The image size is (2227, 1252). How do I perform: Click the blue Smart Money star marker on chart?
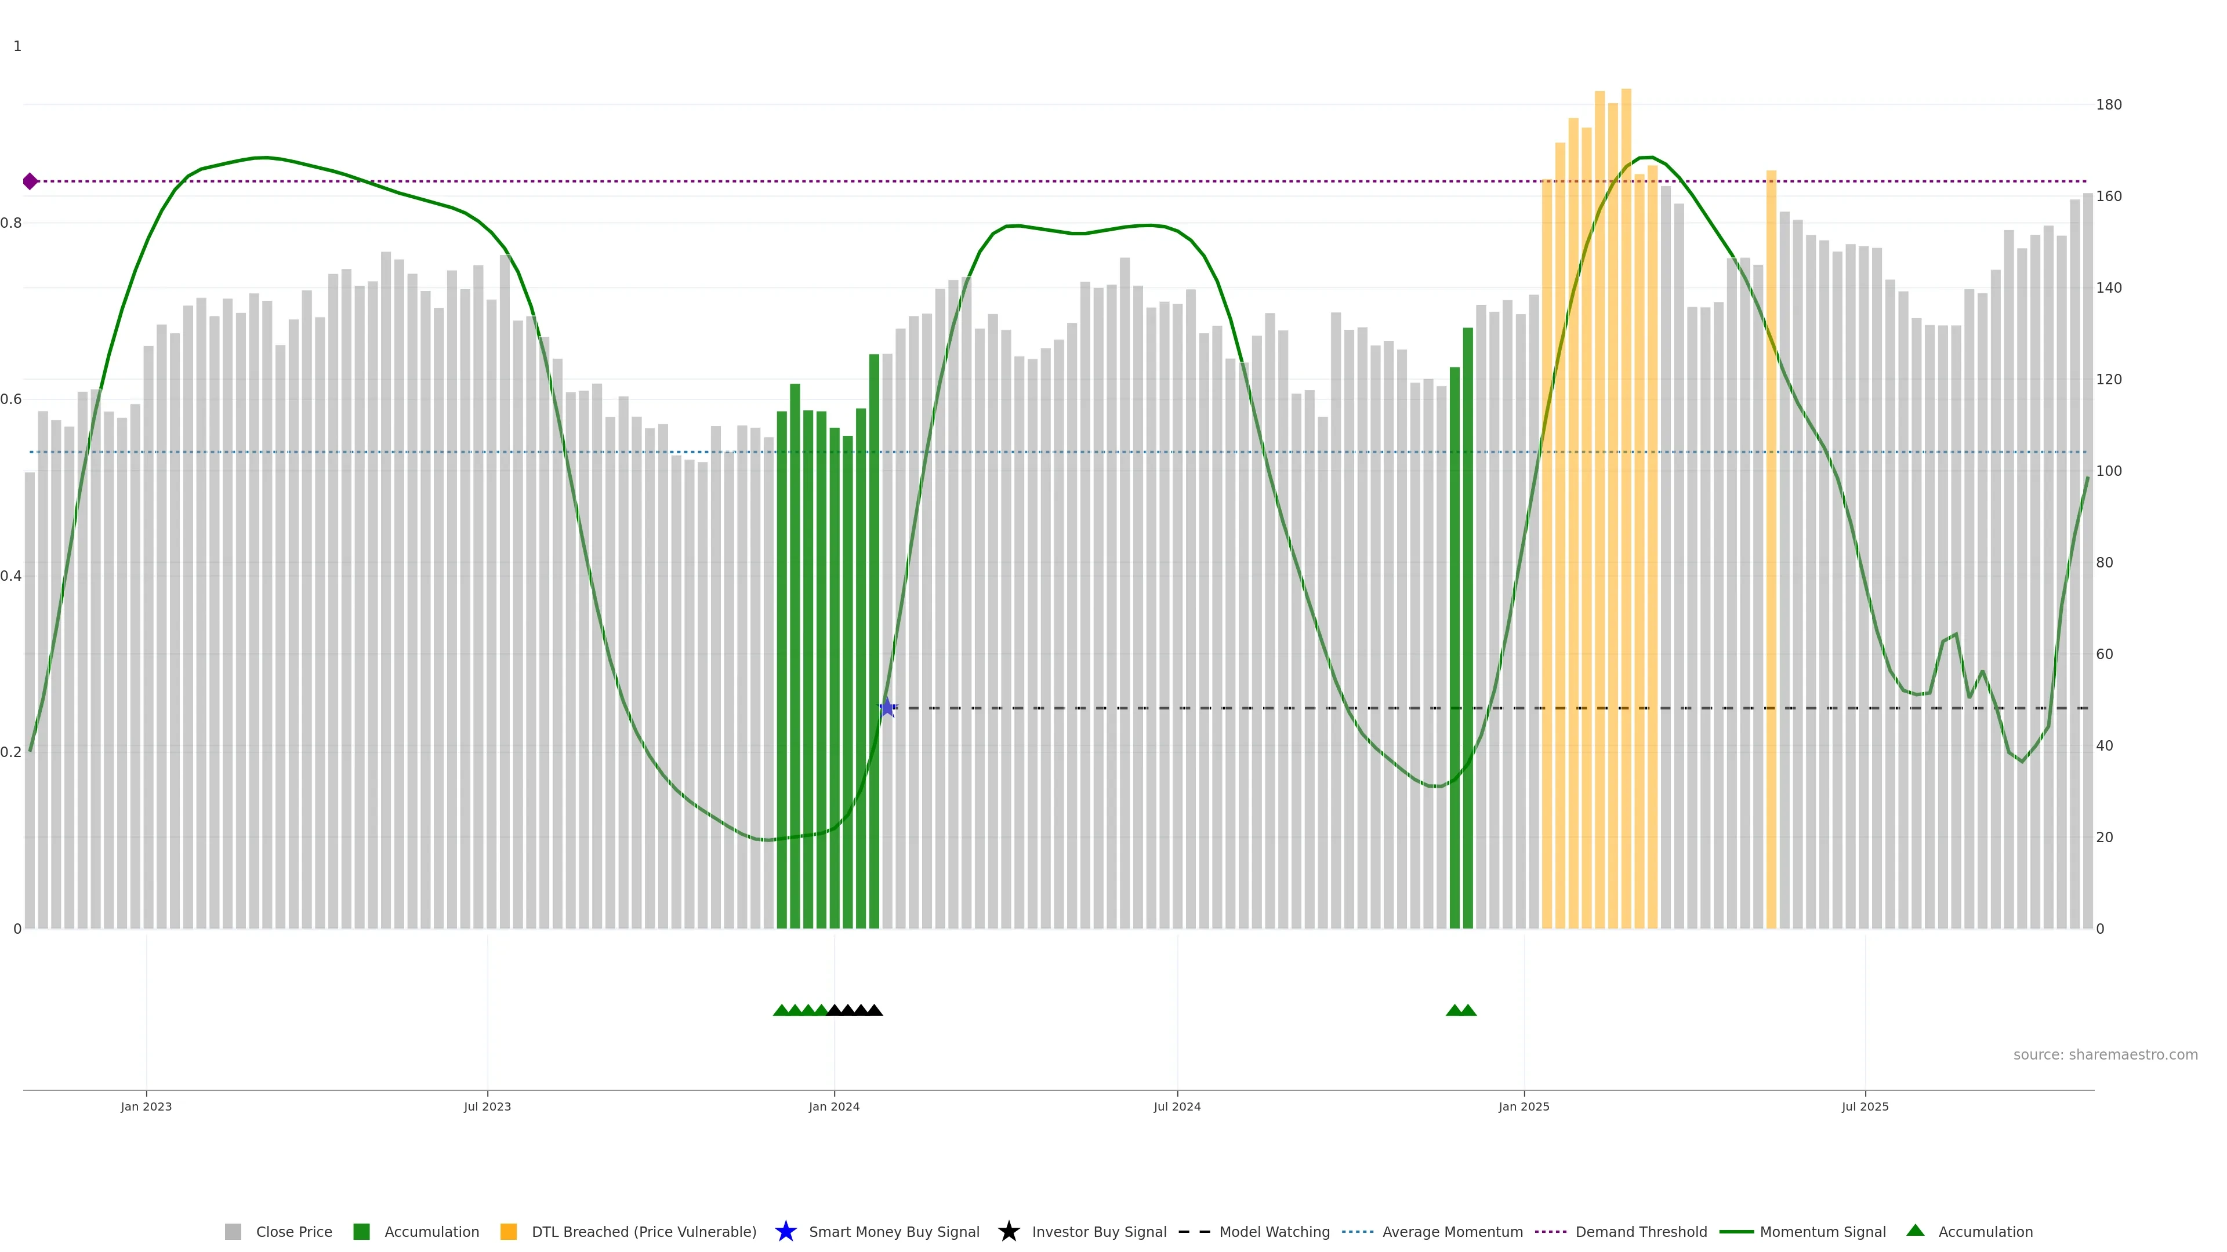pos(887,708)
